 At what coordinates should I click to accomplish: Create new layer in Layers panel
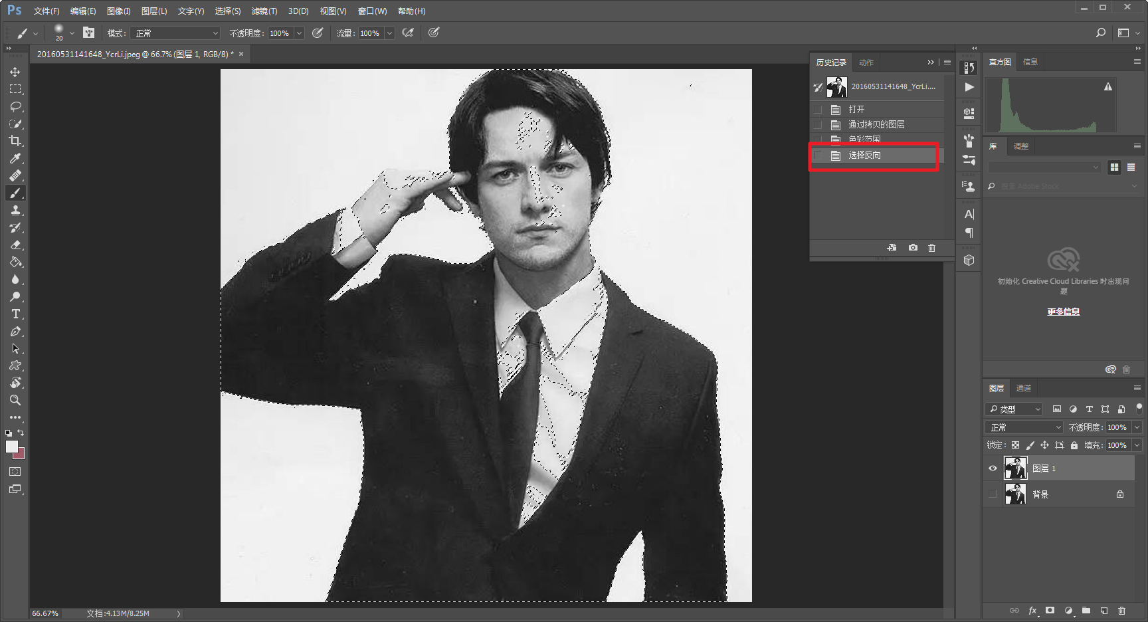click(x=1103, y=610)
